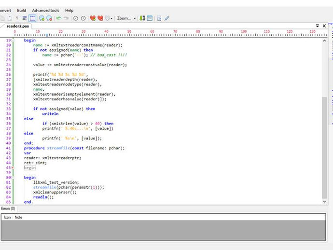The height and width of the screenshot is (250, 333).
Task: Open the tab list dropdown arrow
Action: (x=318, y=26)
